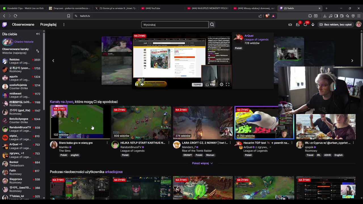
Task: Click the search magnifier button
Action: (212, 25)
